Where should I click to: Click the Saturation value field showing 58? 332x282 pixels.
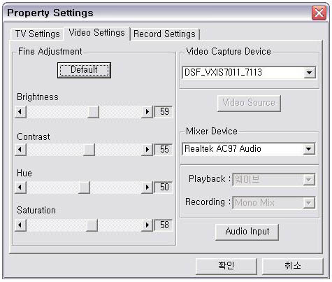coord(164,225)
